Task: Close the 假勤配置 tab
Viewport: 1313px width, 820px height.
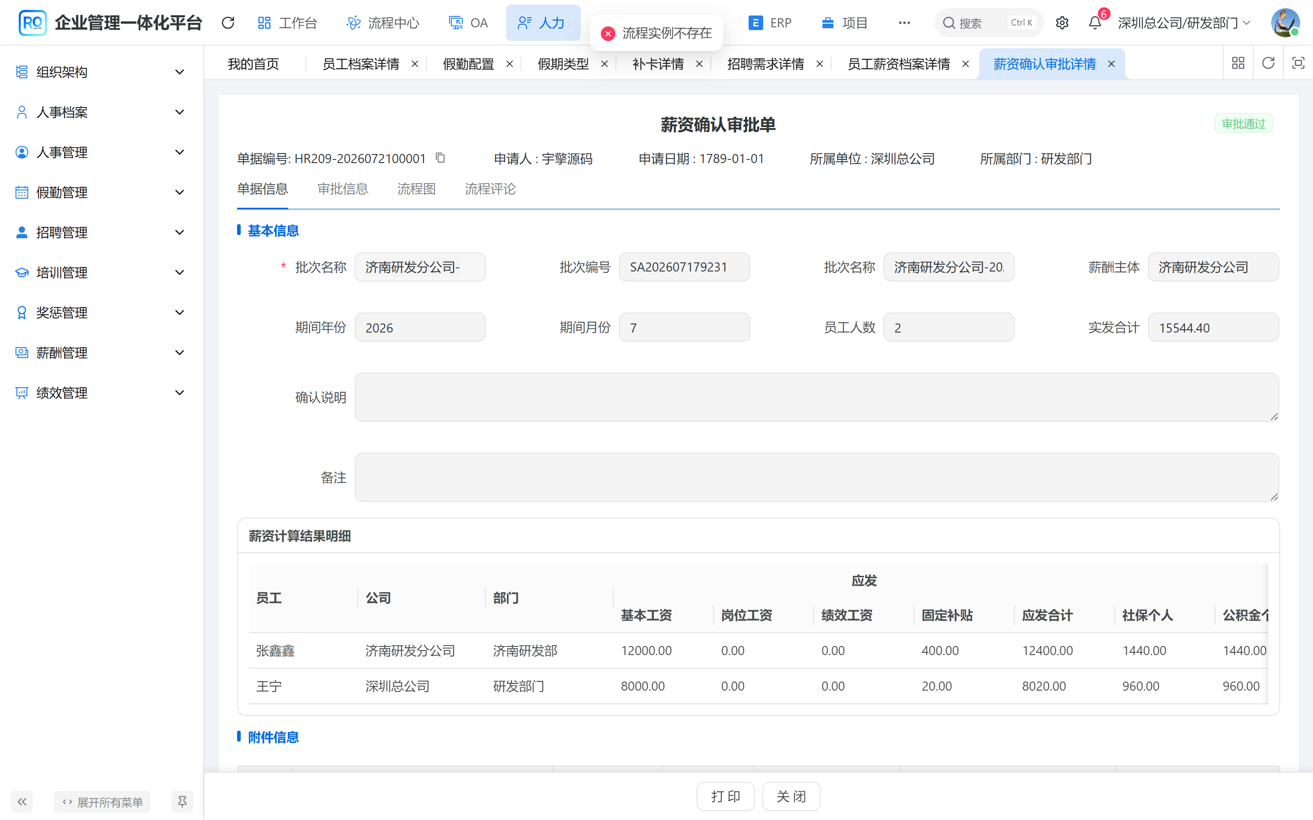Action: (509, 64)
